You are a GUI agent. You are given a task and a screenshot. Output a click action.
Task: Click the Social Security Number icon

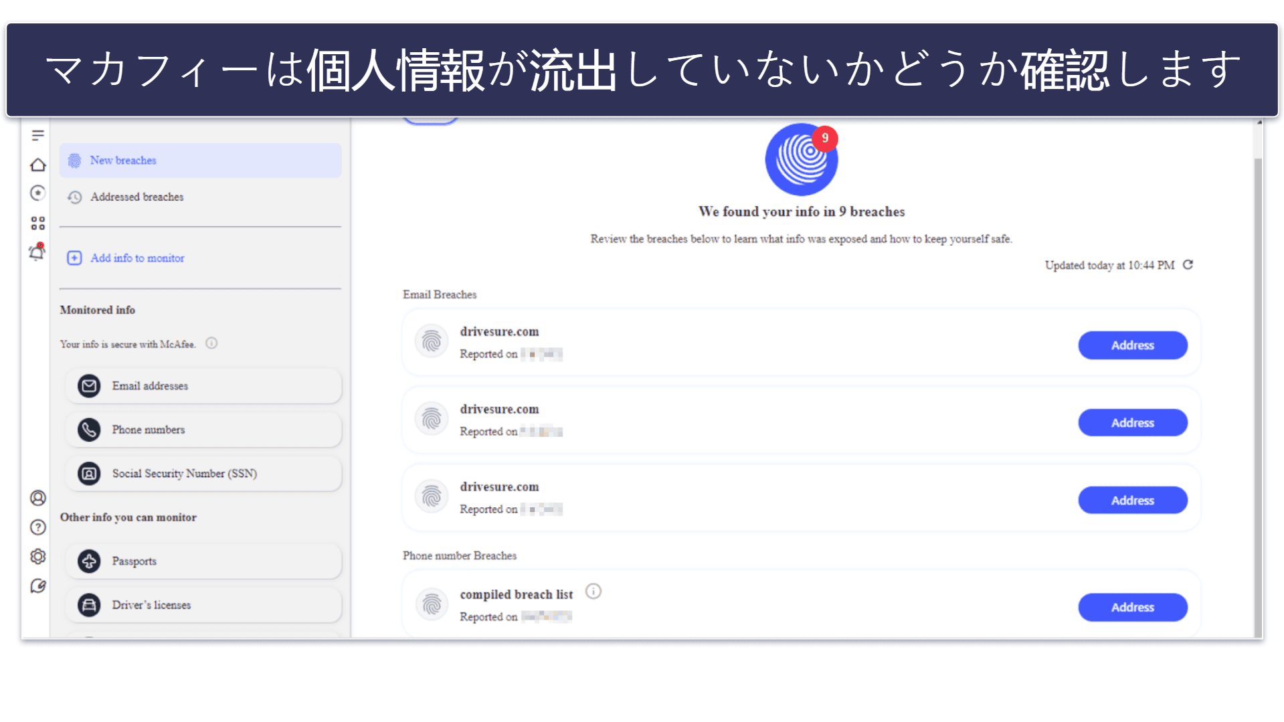(x=89, y=474)
